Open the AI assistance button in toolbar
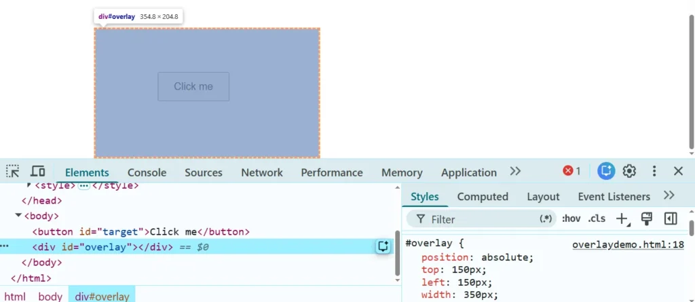The image size is (695, 302). [606, 171]
